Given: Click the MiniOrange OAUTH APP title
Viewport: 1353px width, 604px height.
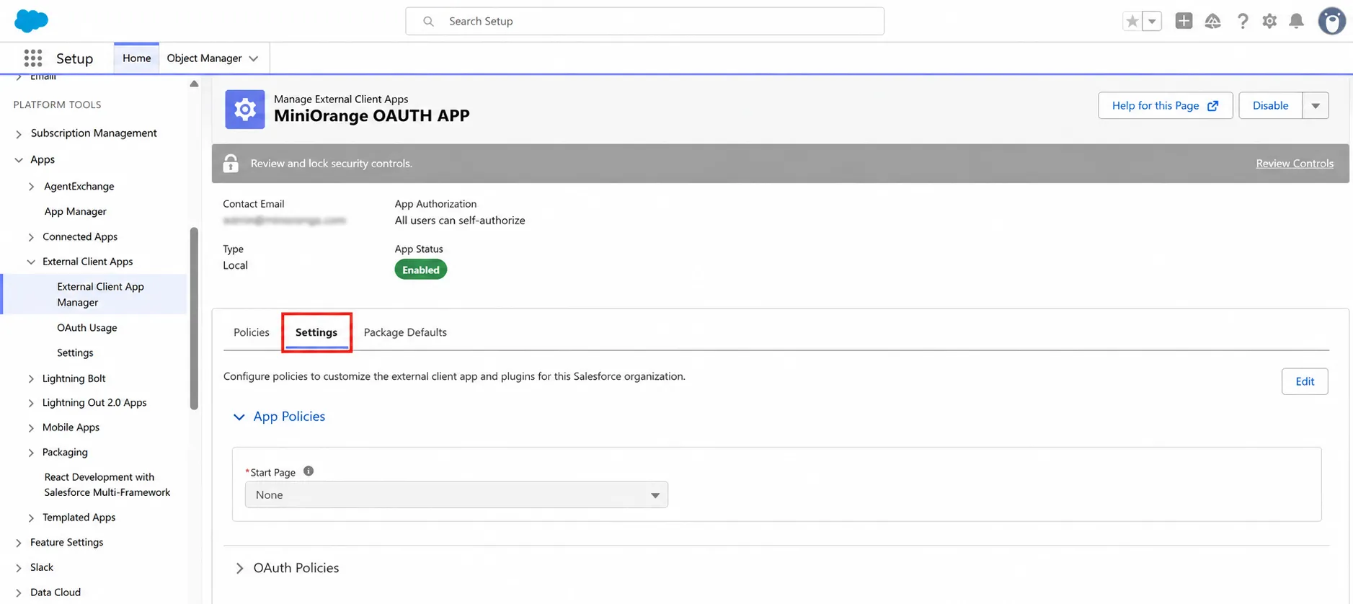Looking at the screenshot, I should coord(371,115).
